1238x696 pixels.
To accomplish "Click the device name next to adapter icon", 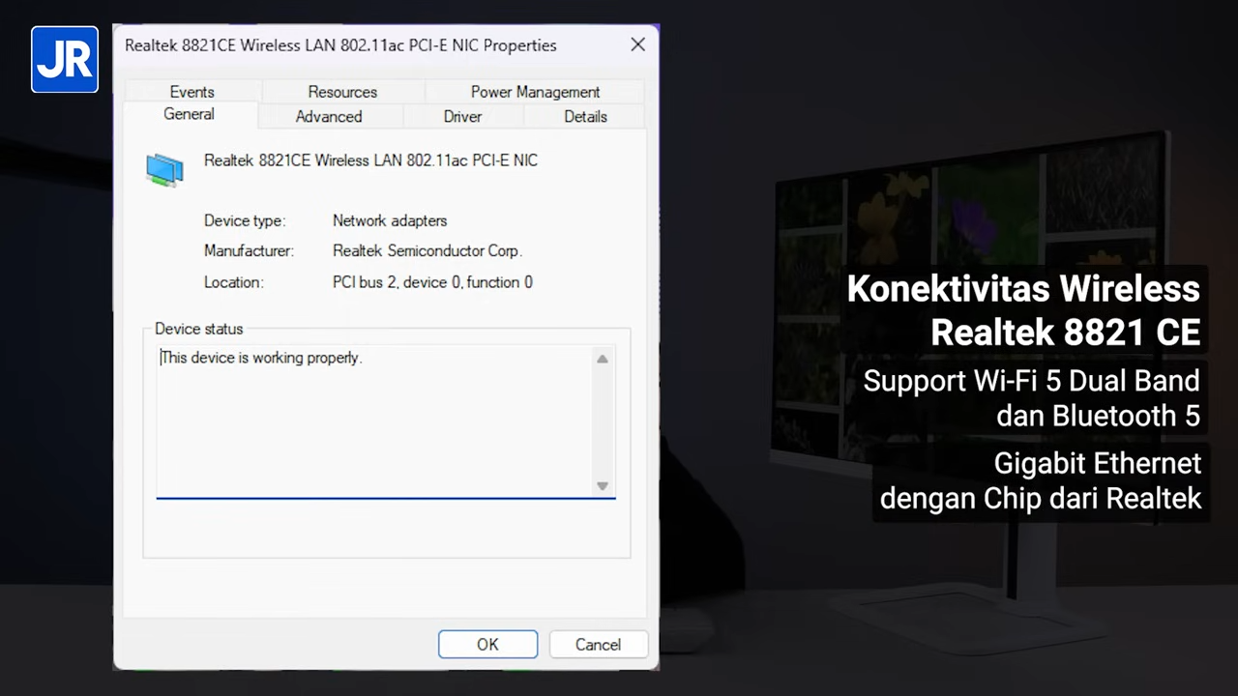I will pos(370,160).
